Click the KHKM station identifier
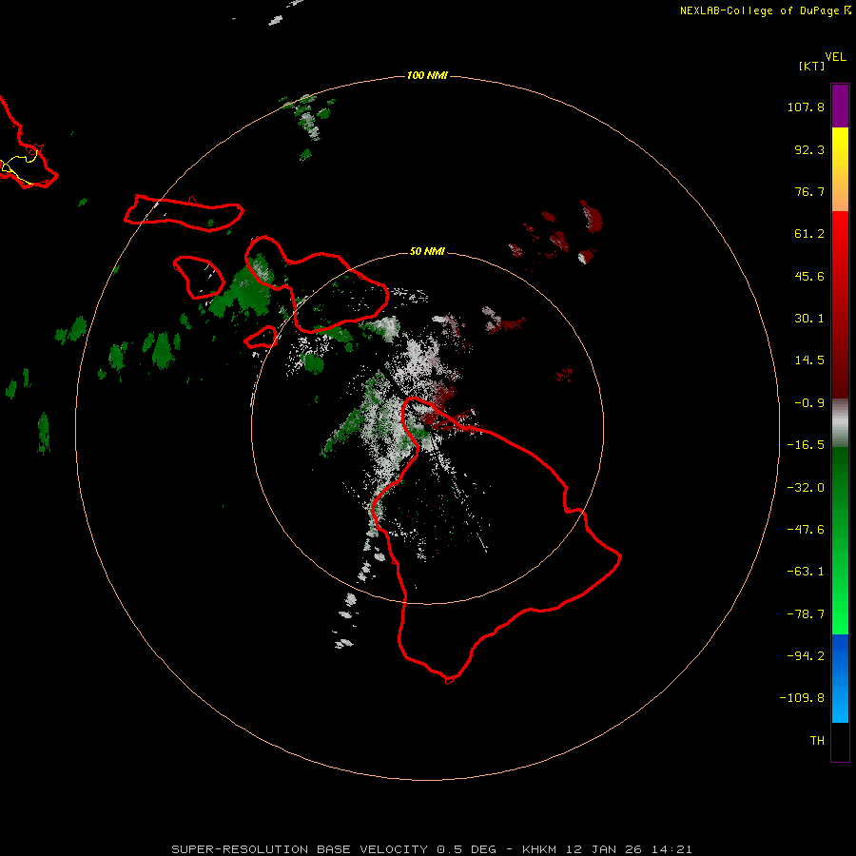The image size is (856, 856). click(540, 849)
